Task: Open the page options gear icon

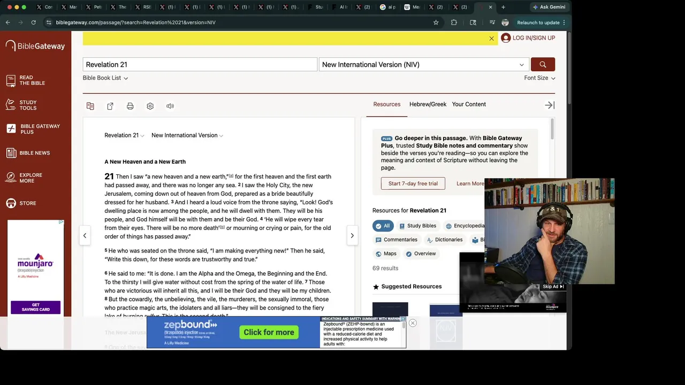Action: (x=150, y=106)
